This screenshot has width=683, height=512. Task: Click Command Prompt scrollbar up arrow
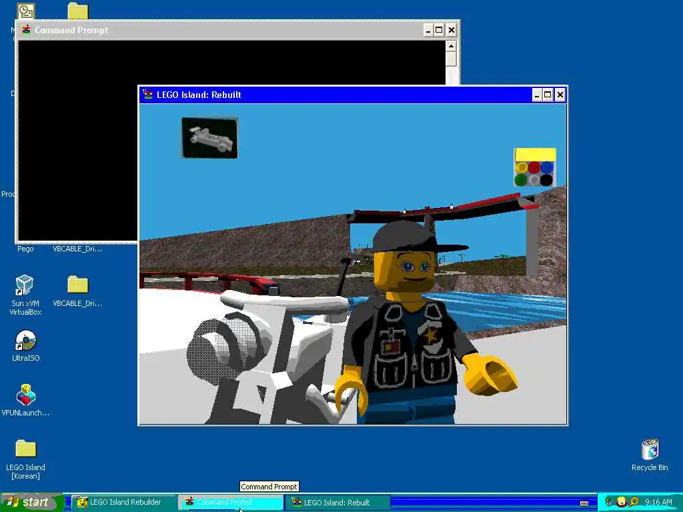click(452, 46)
